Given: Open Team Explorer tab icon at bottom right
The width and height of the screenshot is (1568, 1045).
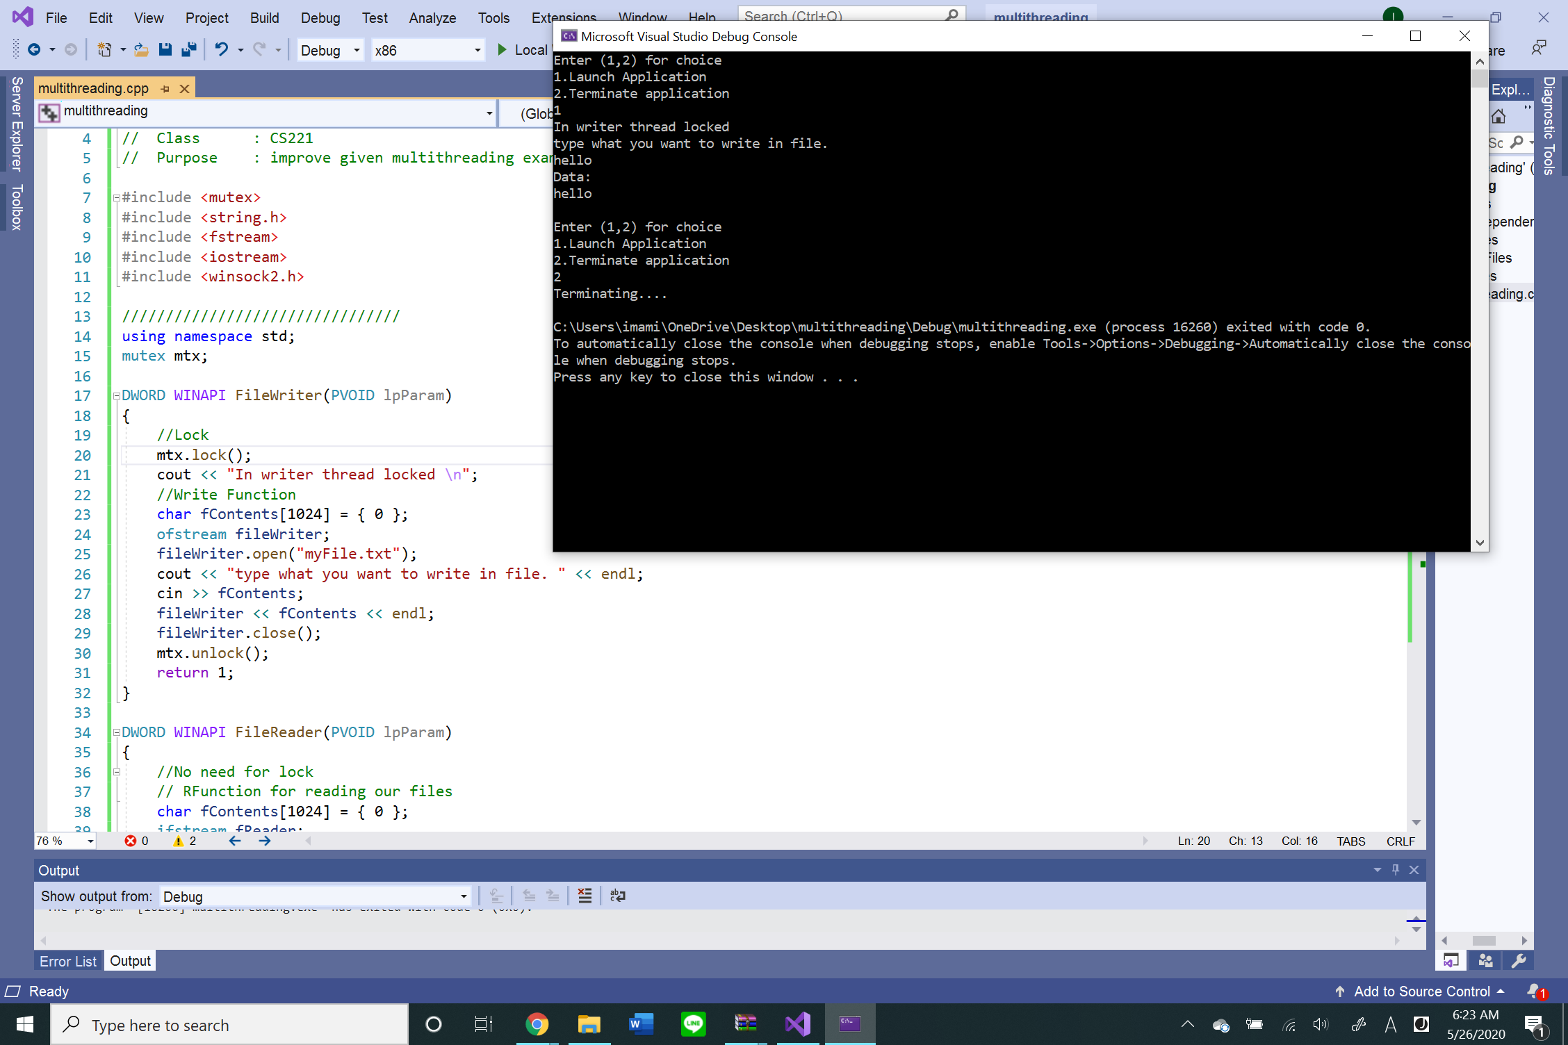Looking at the screenshot, I should (1485, 961).
